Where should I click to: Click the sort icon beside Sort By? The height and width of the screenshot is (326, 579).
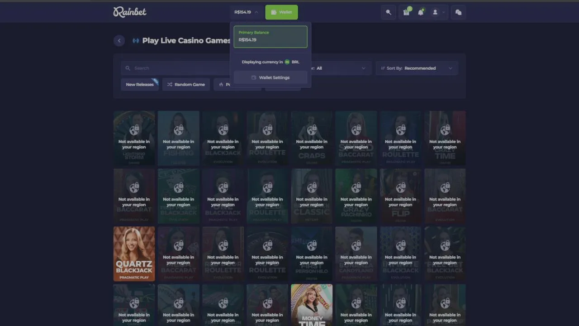click(383, 68)
